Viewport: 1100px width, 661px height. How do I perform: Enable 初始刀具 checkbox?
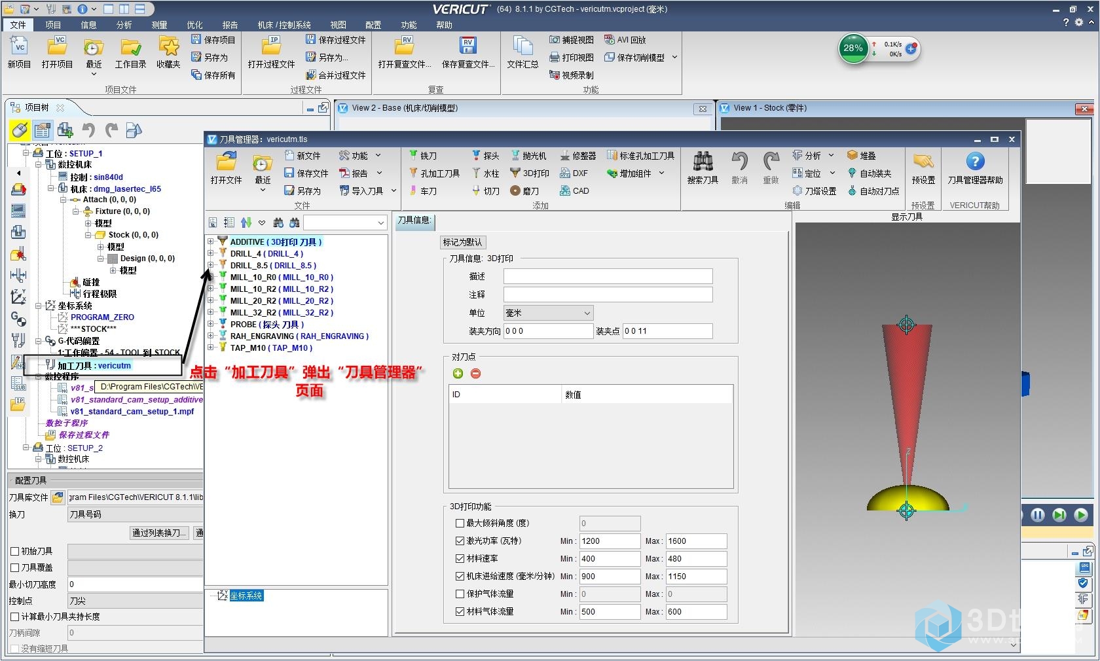(15, 552)
